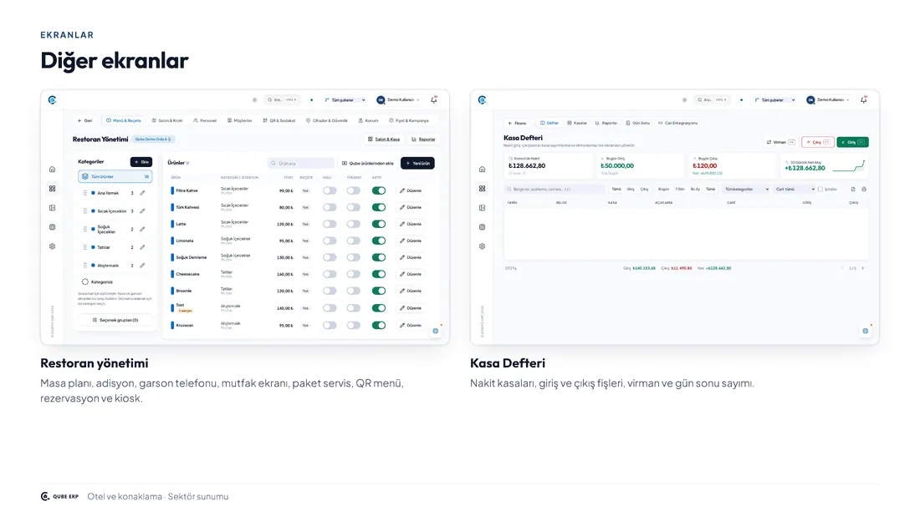Click the green Giriş button in Kasa Defteri

pos(852,143)
